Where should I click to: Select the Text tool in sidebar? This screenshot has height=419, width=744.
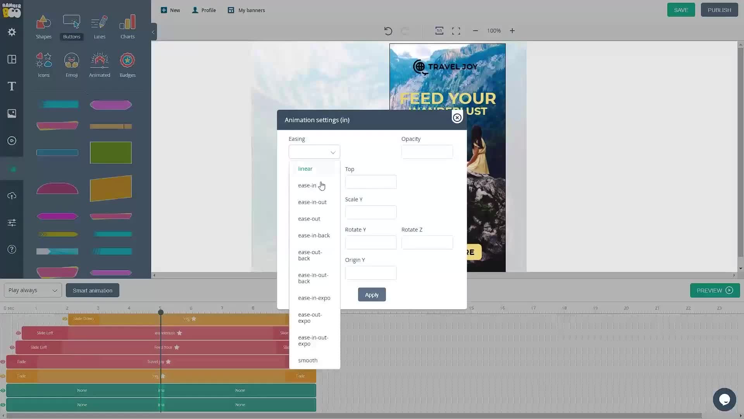click(x=12, y=86)
